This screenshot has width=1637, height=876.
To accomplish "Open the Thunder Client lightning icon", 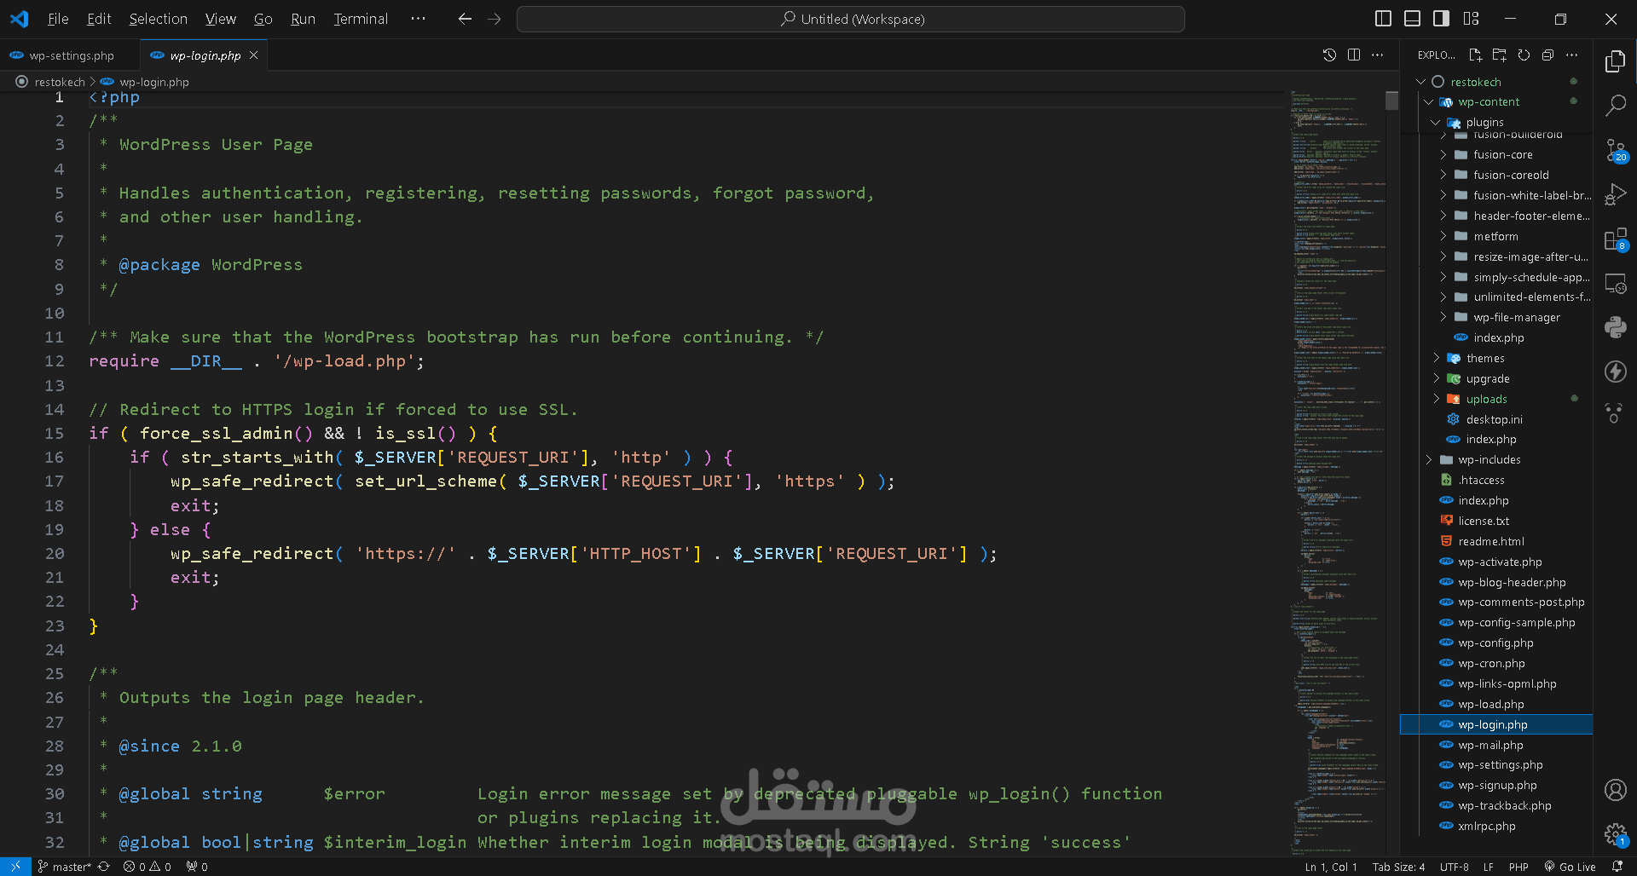I will coord(1615,372).
